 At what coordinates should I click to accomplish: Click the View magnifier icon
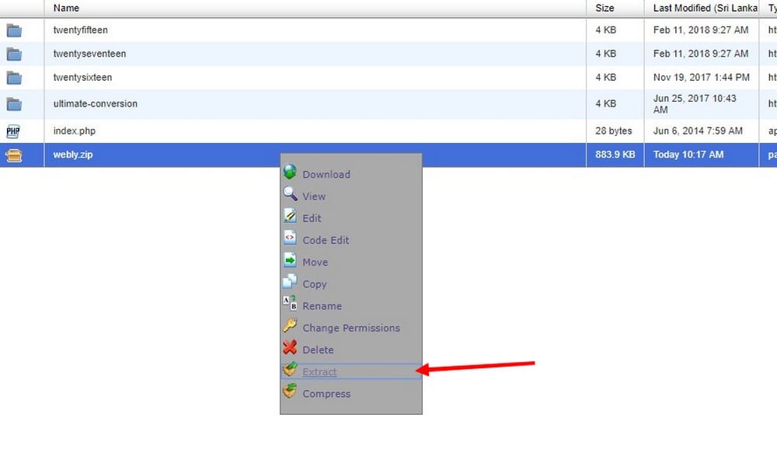pyautogui.click(x=290, y=195)
